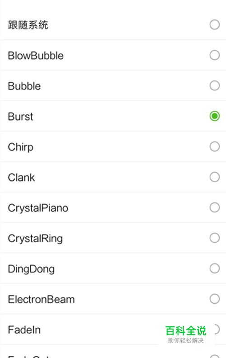The width and height of the screenshot is (226, 358).
Task: Tap the BlowBubble list item text
Action: click(x=36, y=56)
